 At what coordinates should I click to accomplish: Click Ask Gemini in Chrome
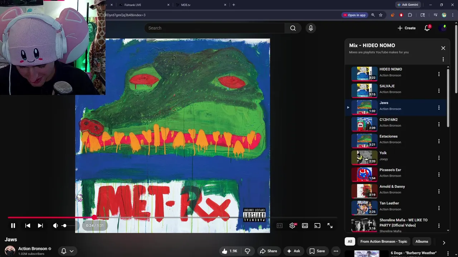click(408, 5)
